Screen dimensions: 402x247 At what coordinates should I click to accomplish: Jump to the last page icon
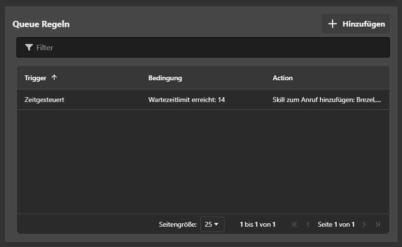pos(378,224)
